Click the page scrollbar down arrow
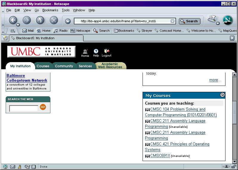 click(x=234, y=161)
